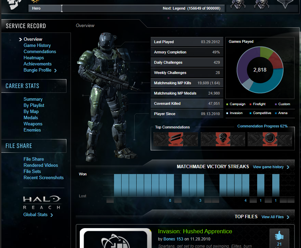Click the green Campaign legend swatch
Image resolution: width=301 pixels, height=248 pixels.
tap(227, 104)
